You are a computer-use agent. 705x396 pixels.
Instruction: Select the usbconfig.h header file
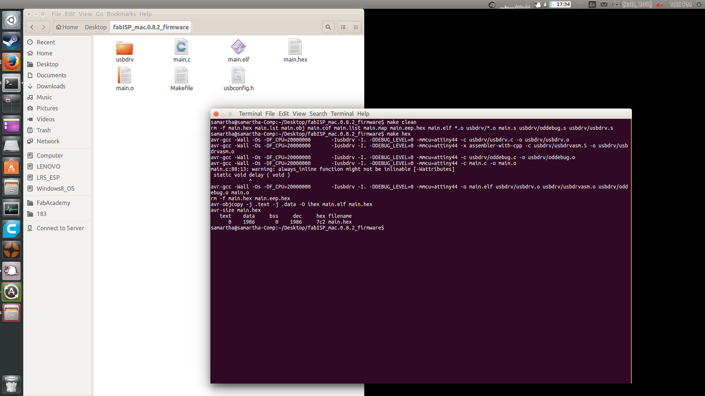pyautogui.click(x=238, y=80)
